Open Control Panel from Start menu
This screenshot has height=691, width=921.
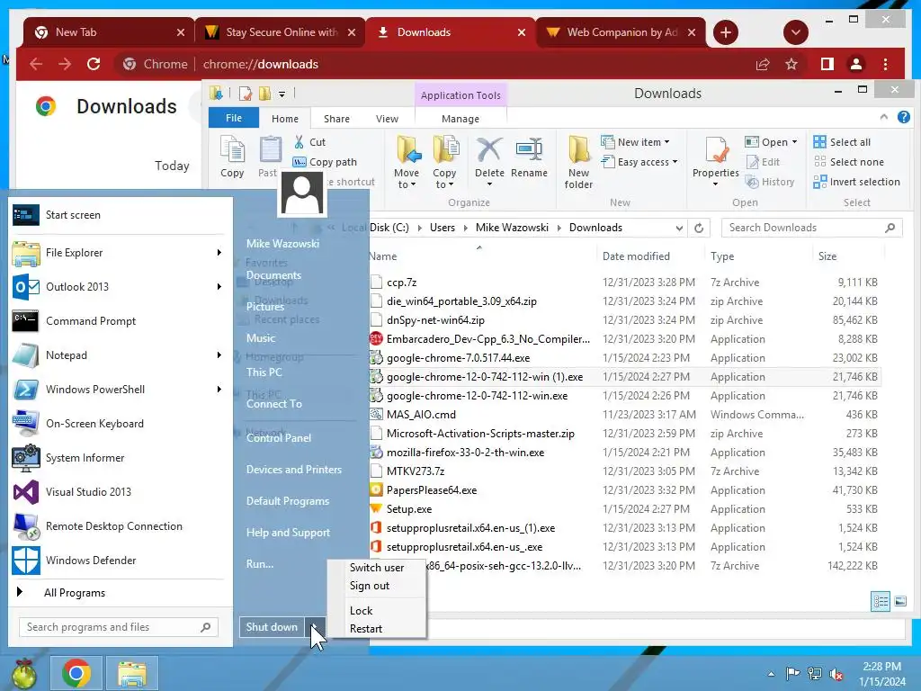(279, 438)
